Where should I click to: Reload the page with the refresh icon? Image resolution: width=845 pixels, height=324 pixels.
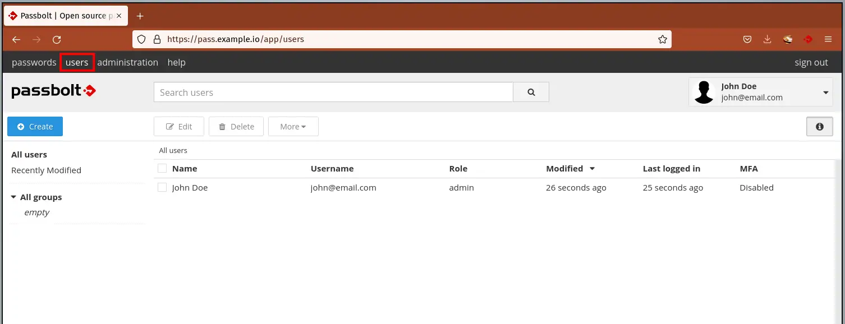tap(57, 39)
